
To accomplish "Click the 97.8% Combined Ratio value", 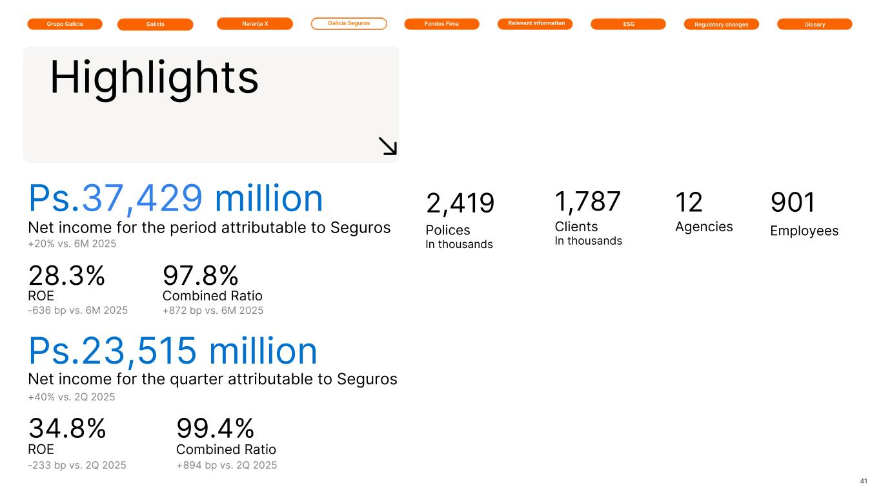I will point(201,276).
